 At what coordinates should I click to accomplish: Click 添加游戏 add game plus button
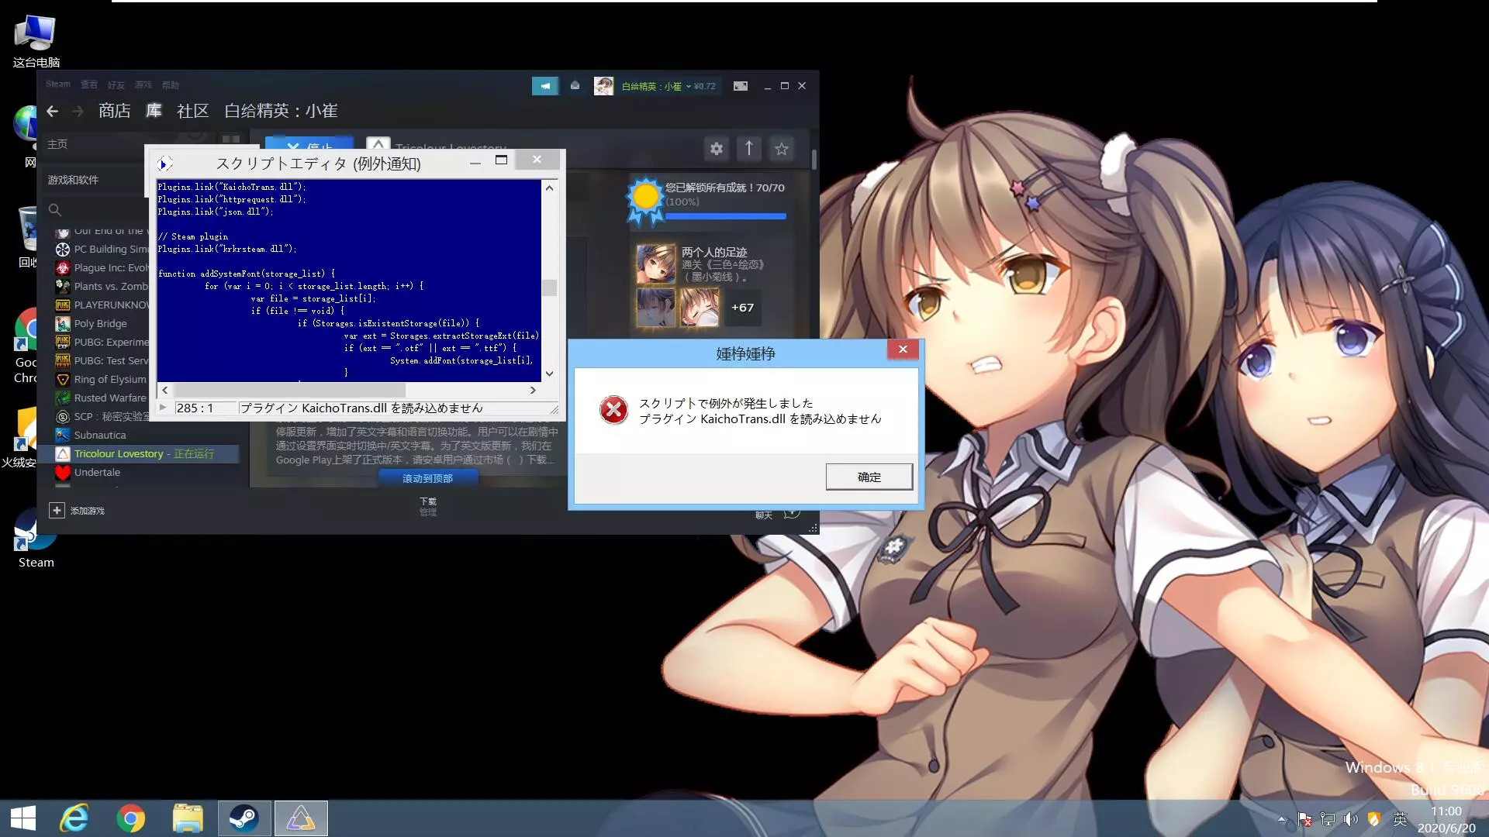click(x=57, y=510)
